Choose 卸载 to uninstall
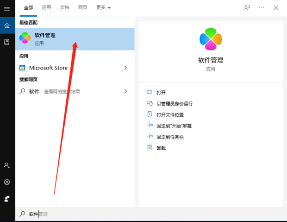 tap(161, 148)
